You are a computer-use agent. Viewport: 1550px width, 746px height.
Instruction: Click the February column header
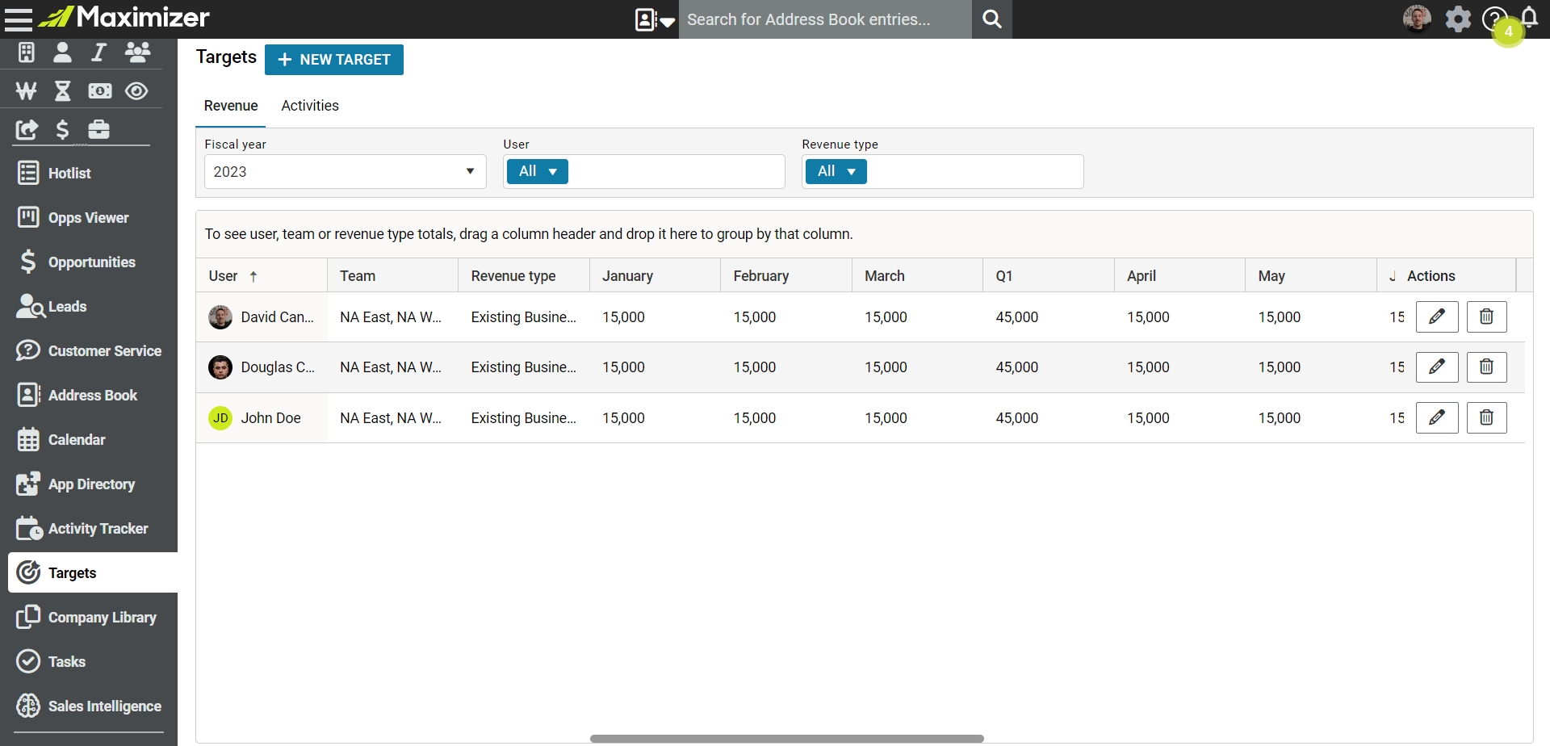click(x=786, y=275)
